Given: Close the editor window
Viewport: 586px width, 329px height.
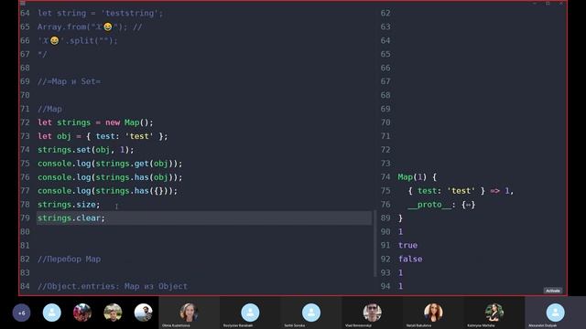Looking at the screenshot, I should pyautogui.click(x=561, y=3).
